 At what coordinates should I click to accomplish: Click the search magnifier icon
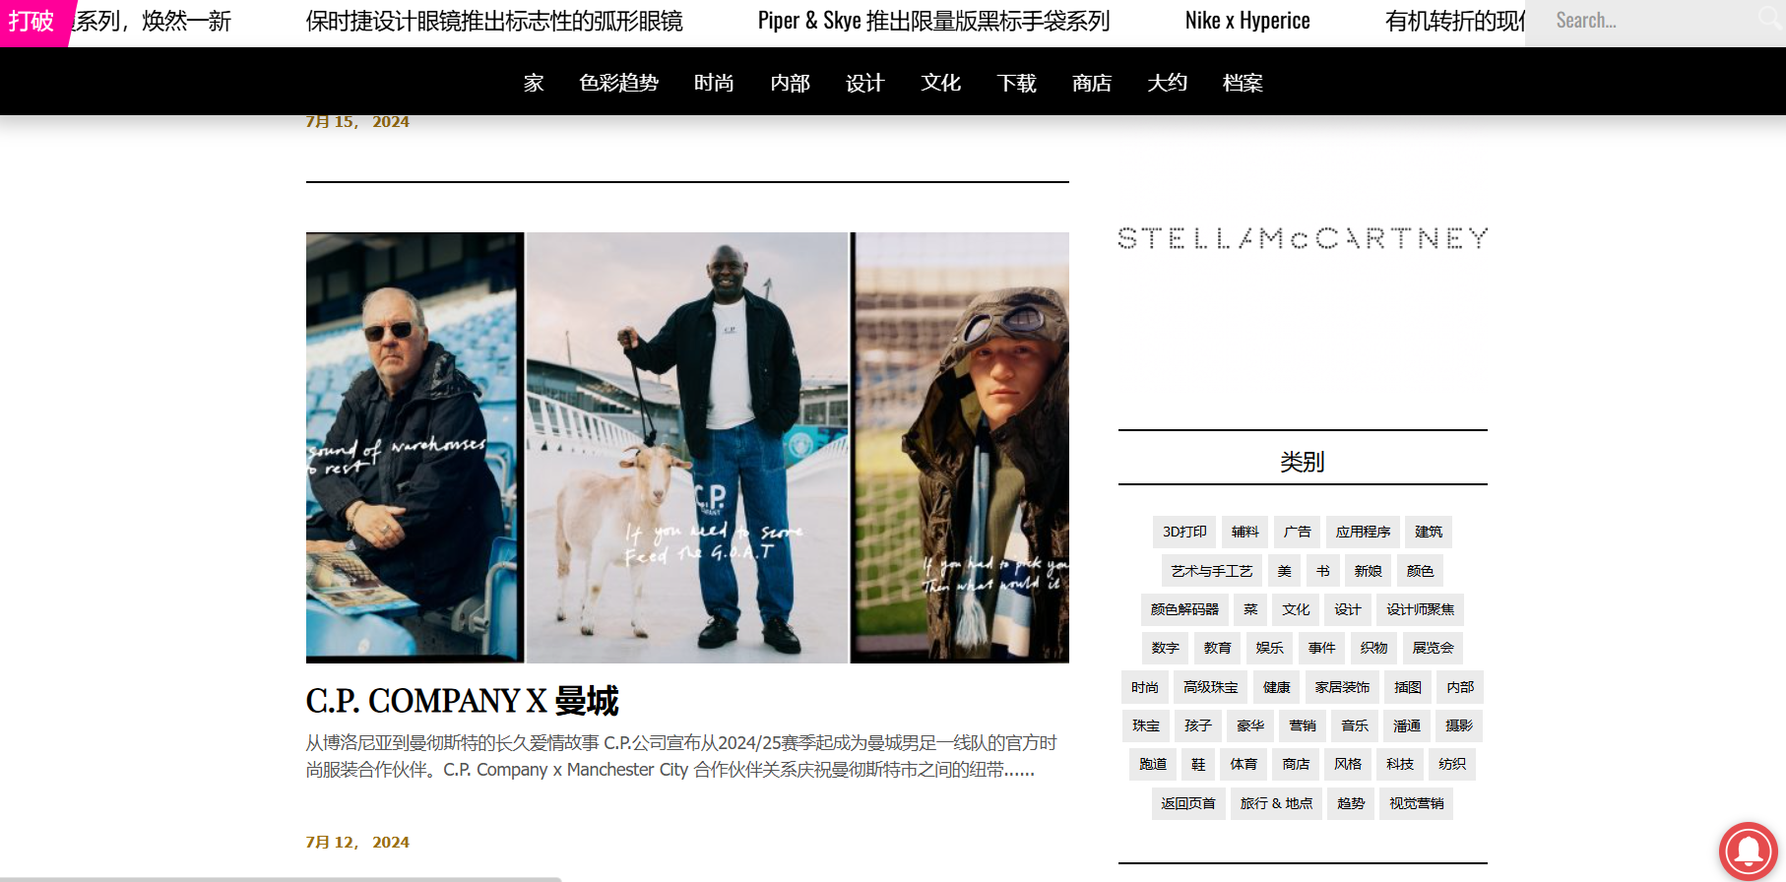1771,18
